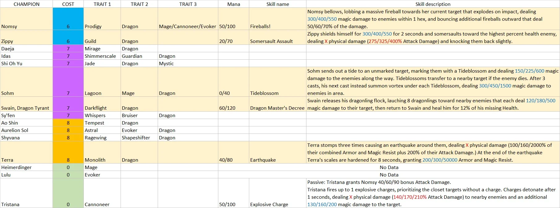Select the Daeja champion cell
Screen dimensions: 560x208
coord(26,49)
